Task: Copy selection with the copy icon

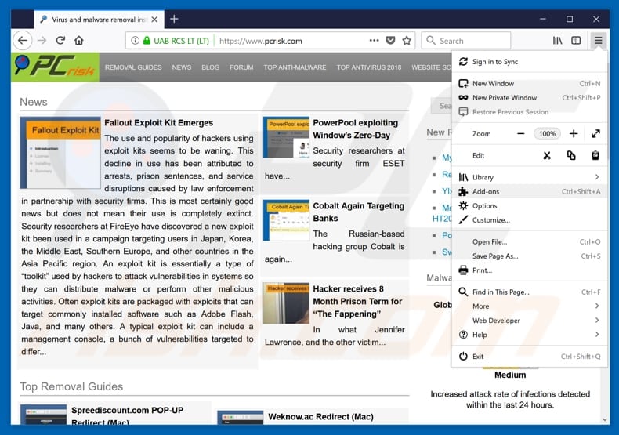Action: (571, 155)
